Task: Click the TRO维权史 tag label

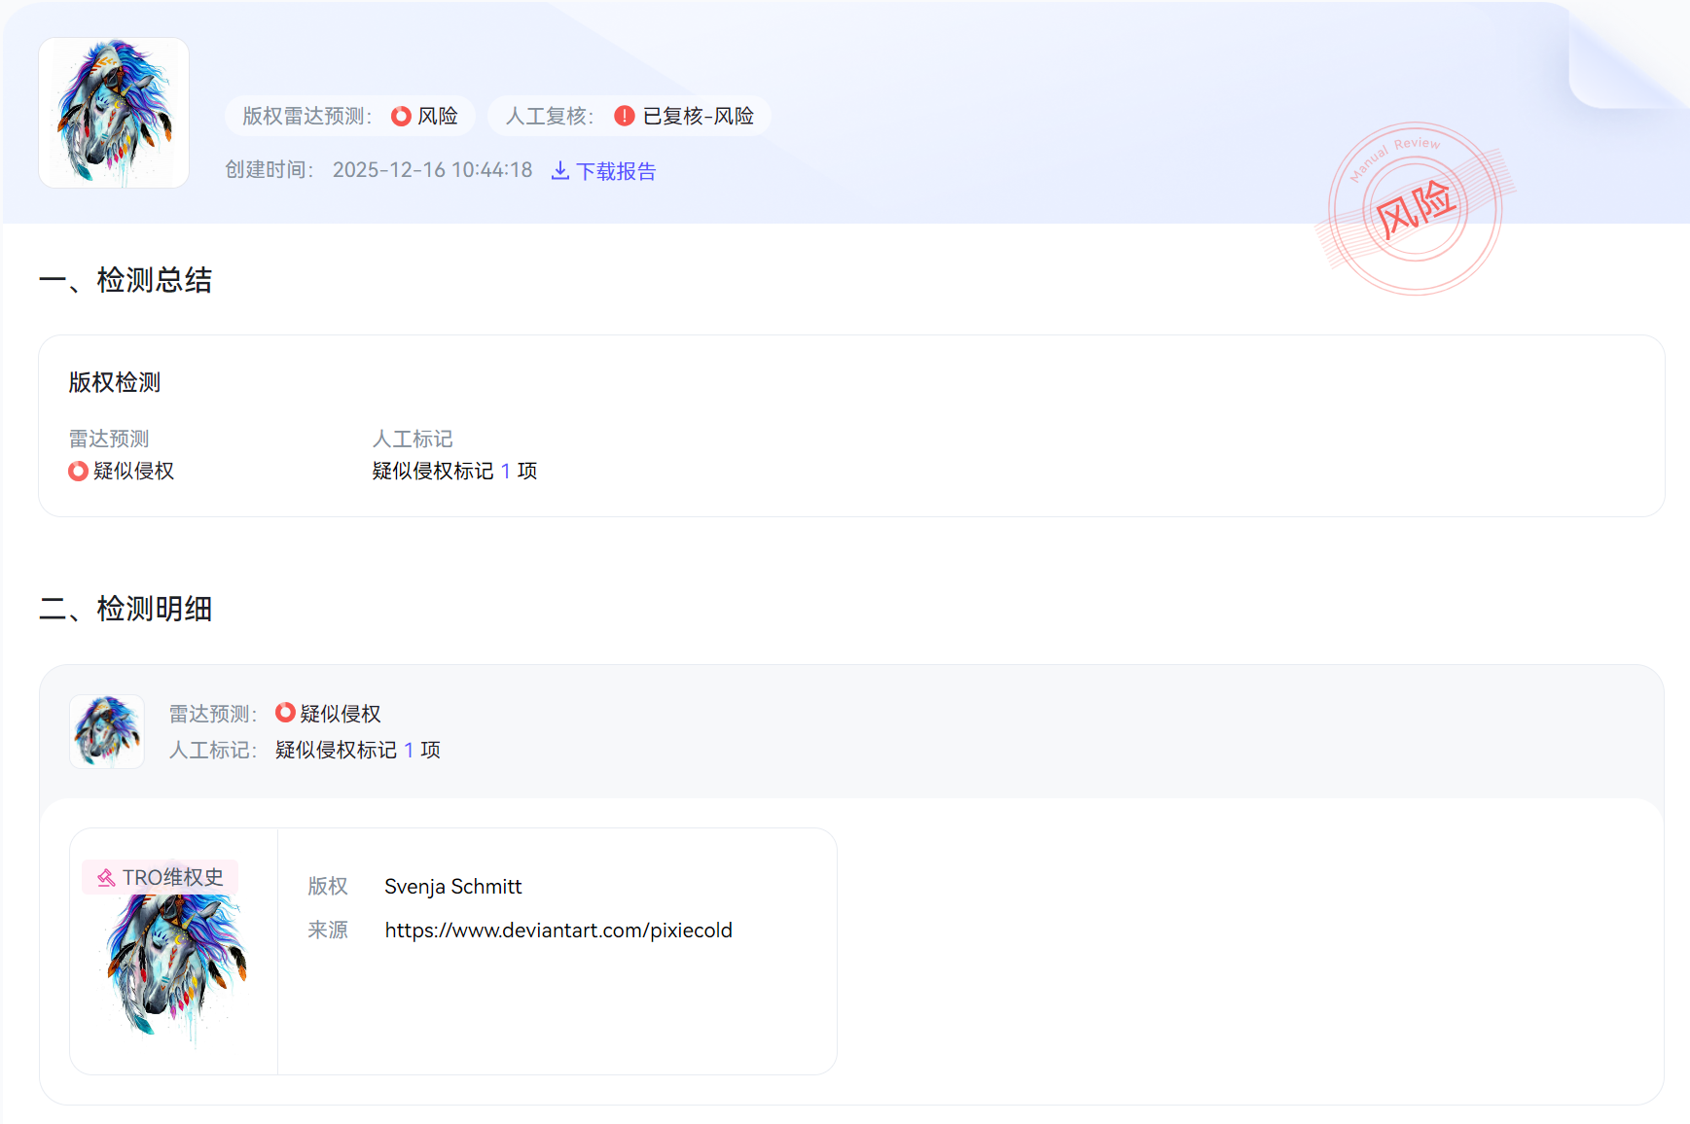Action: pyautogui.click(x=172, y=877)
